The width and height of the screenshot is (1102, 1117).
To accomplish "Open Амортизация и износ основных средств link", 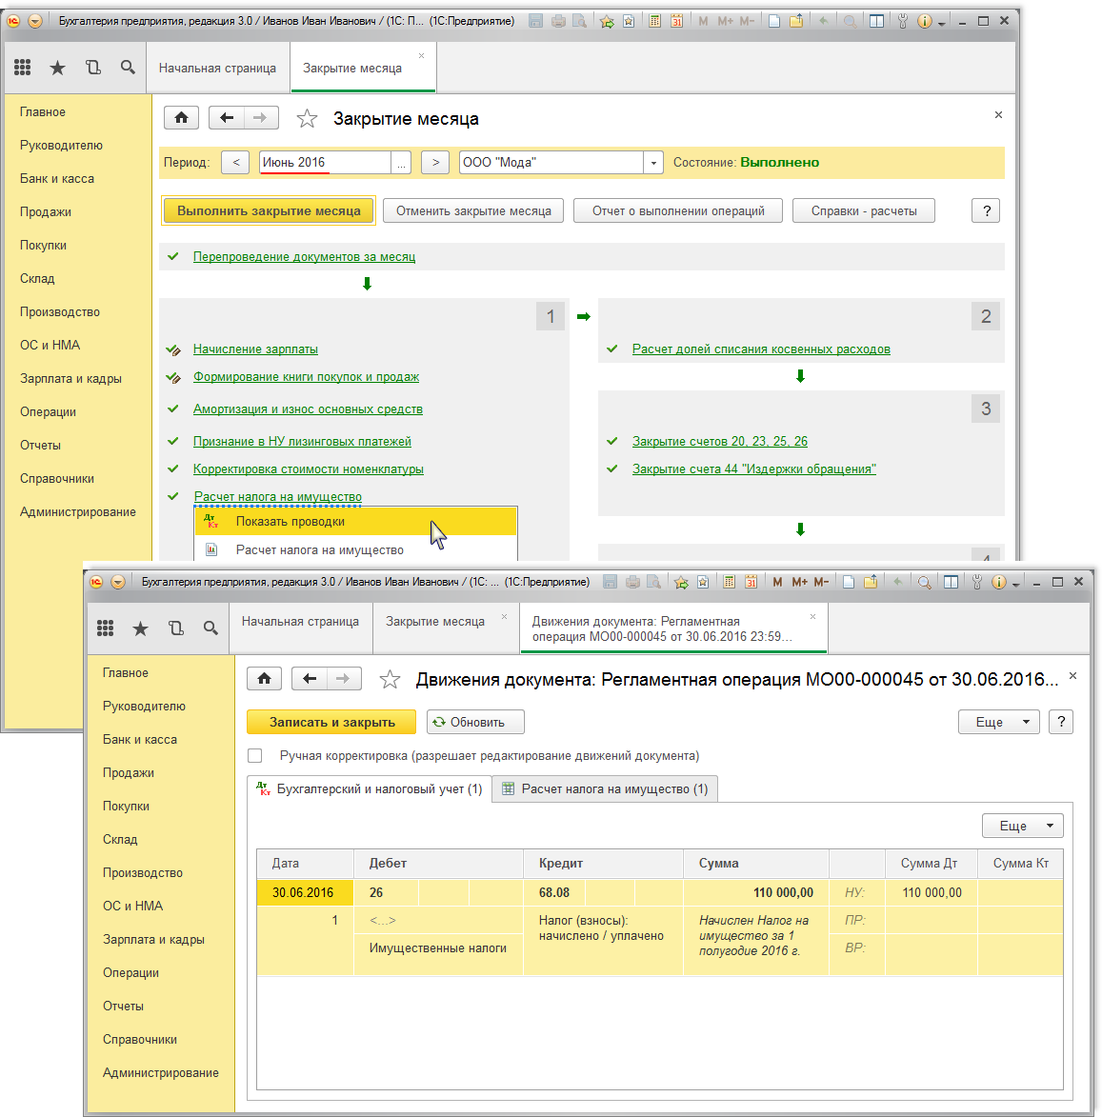I will click(308, 409).
